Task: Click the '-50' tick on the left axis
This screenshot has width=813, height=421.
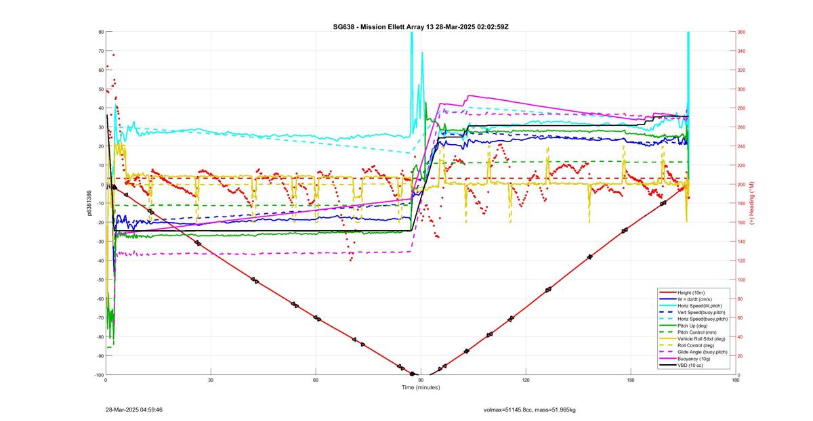Action: [99, 280]
